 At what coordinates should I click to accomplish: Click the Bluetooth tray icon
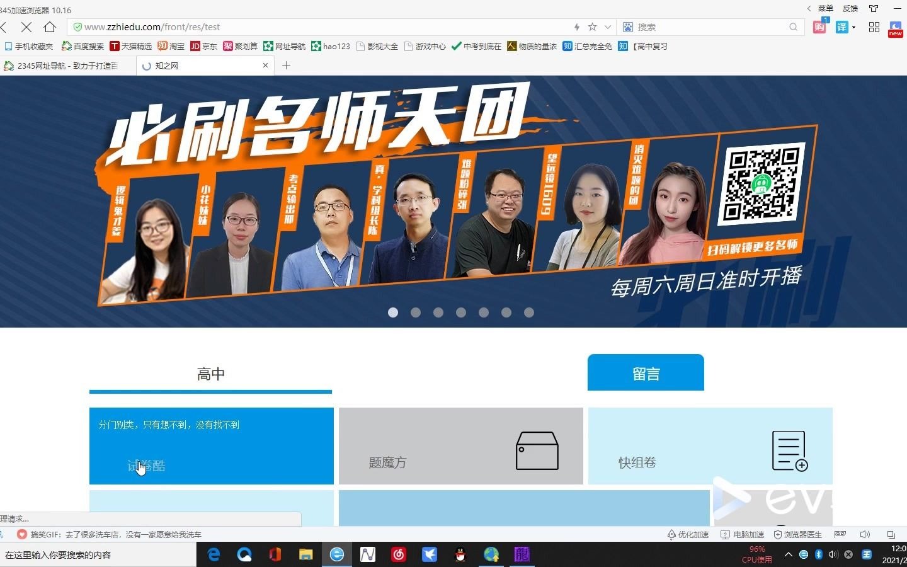pyautogui.click(x=818, y=554)
